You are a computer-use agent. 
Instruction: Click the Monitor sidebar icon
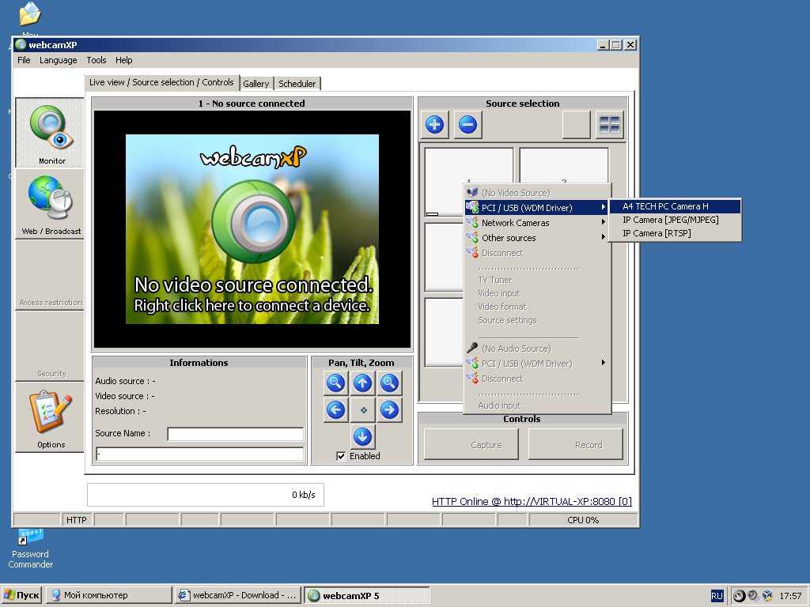click(51, 132)
